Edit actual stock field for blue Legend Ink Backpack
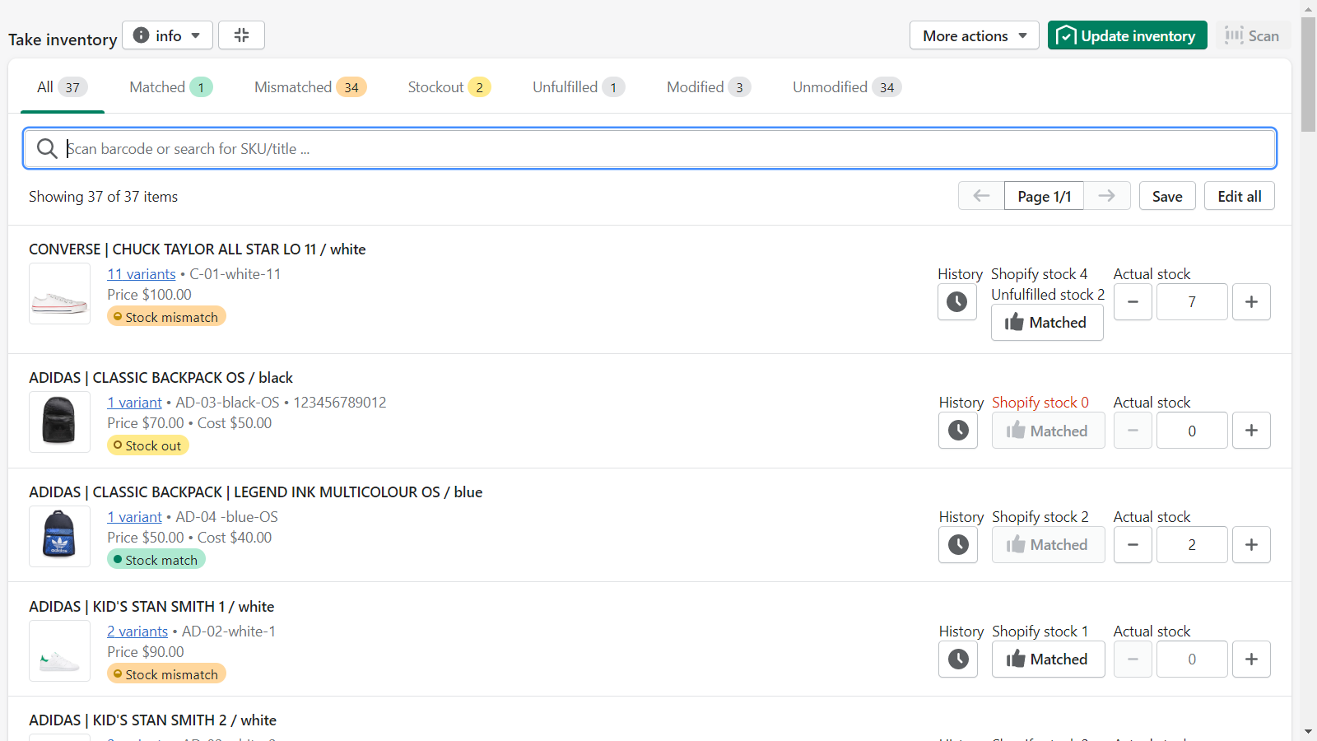The width and height of the screenshot is (1317, 741). click(1192, 544)
